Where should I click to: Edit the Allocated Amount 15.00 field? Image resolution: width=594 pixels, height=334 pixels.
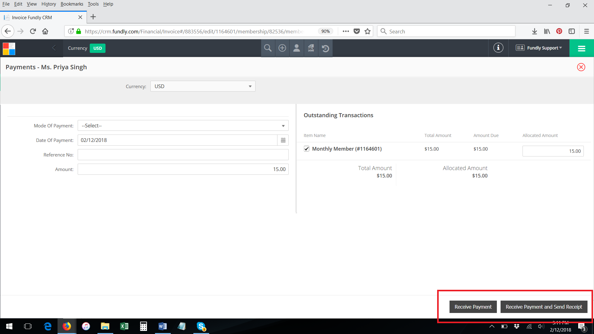553,151
